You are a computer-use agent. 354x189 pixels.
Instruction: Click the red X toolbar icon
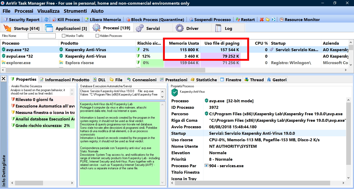pos(262,19)
